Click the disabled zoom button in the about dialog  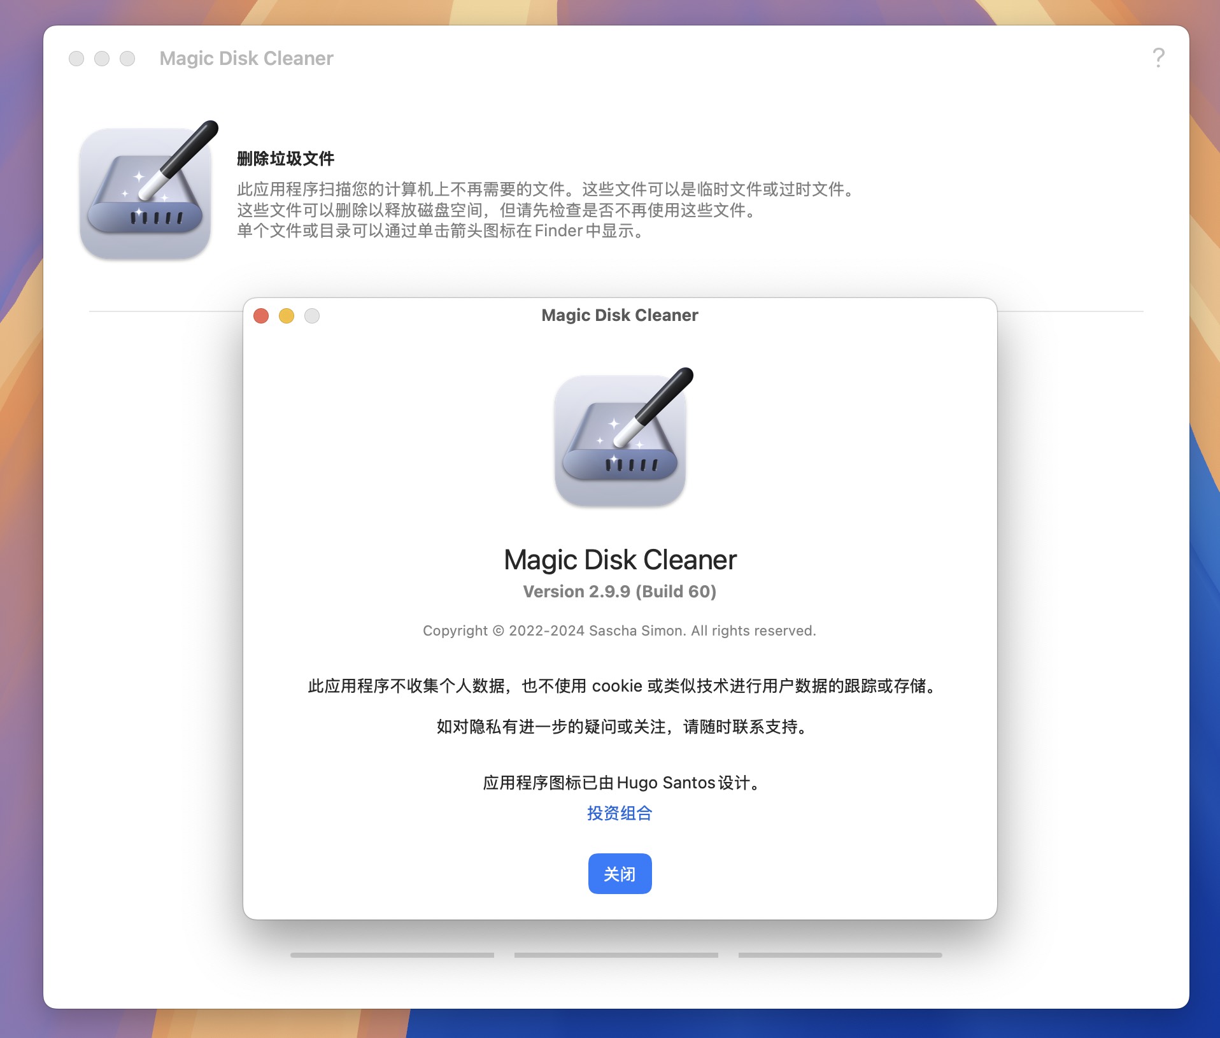pos(312,316)
